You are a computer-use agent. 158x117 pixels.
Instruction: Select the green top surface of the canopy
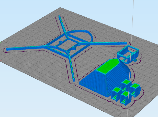coord(108,66)
